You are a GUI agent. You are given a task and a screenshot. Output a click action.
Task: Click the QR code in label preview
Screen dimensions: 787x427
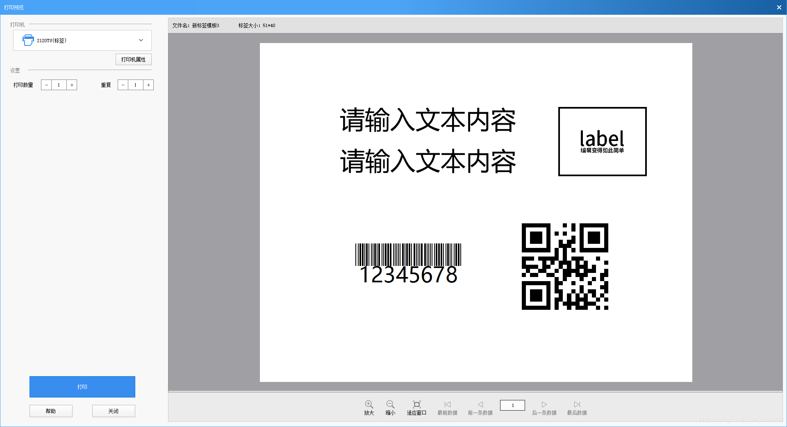[565, 266]
